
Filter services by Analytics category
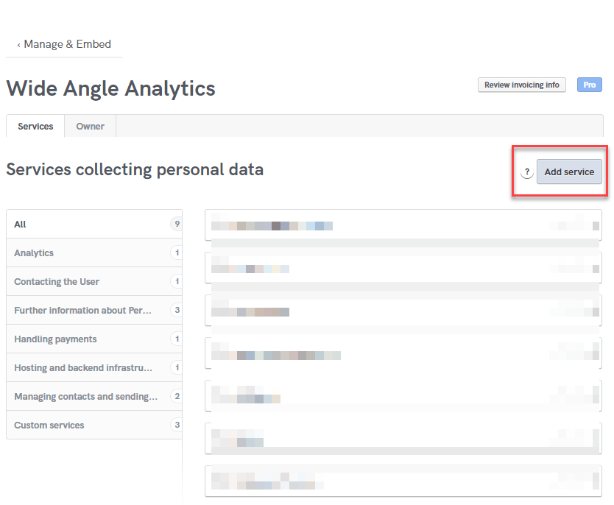[94, 253]
